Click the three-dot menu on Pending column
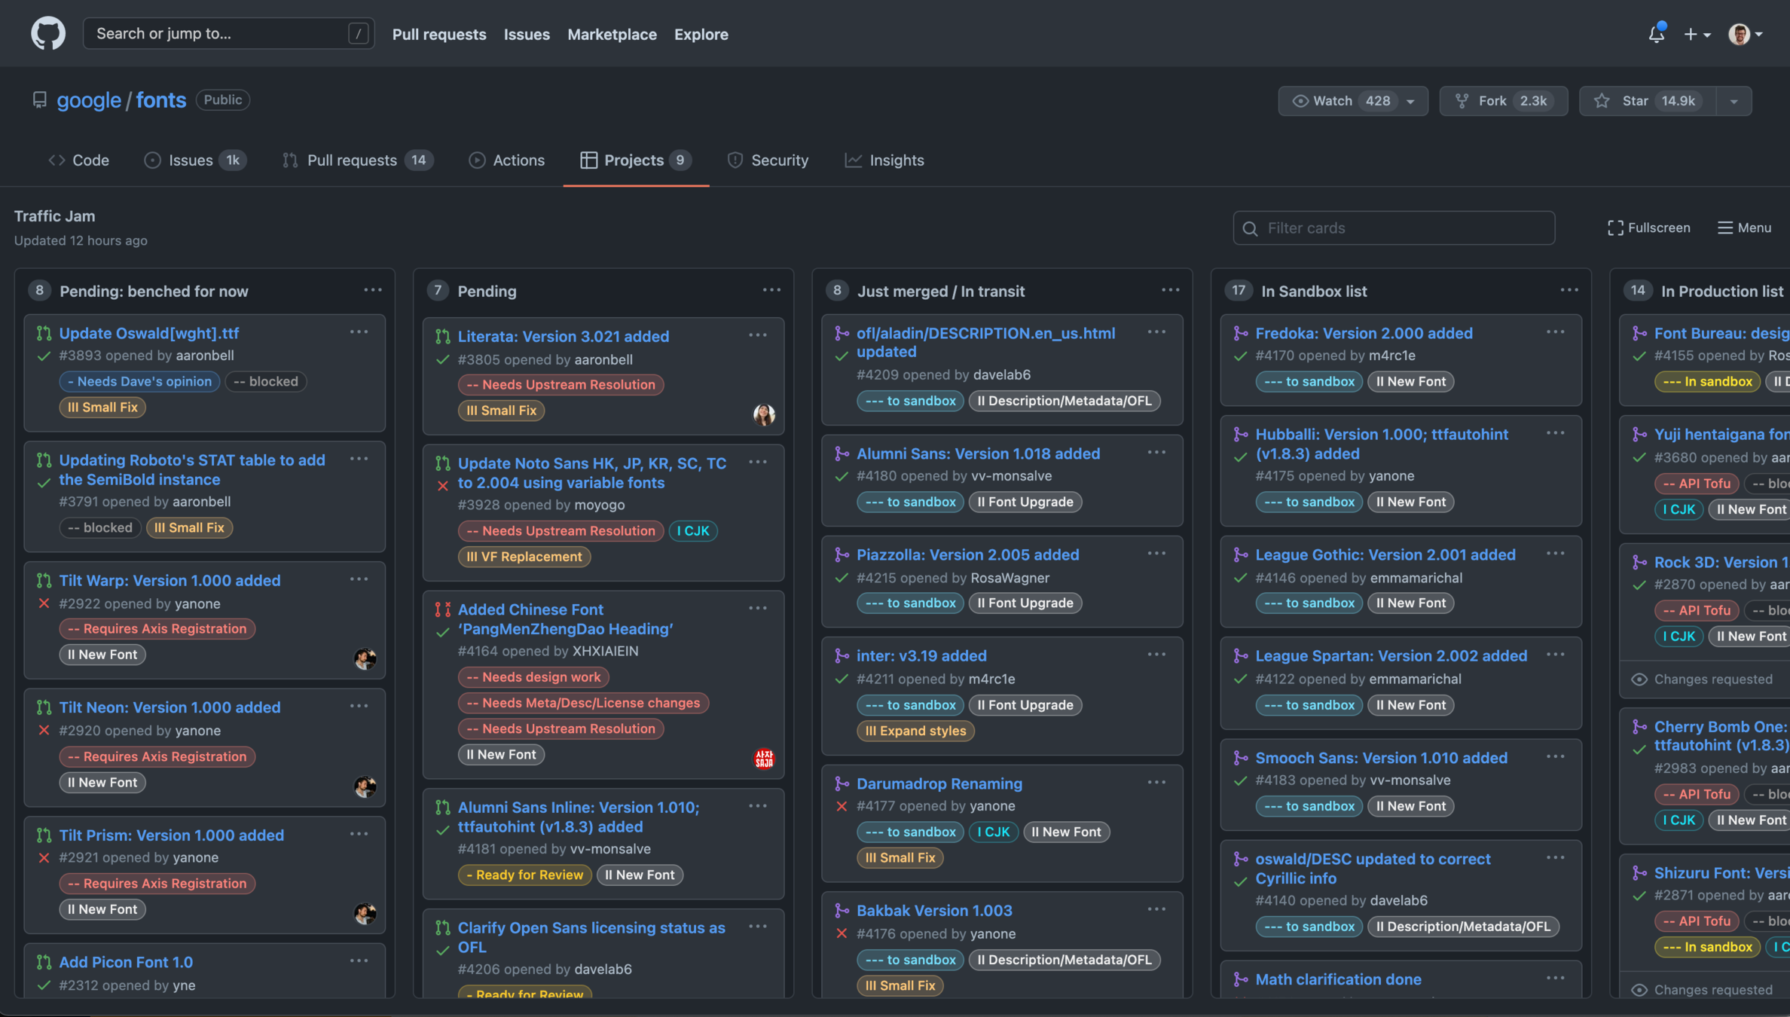The image size is (1790, 1017). tap(771, 290)
